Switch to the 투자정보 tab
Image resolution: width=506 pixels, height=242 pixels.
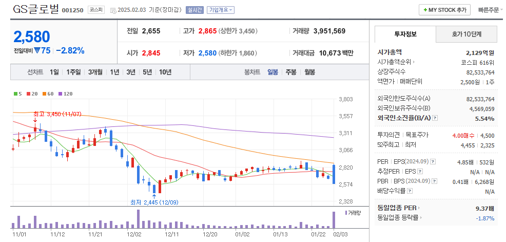coord(405,34)
